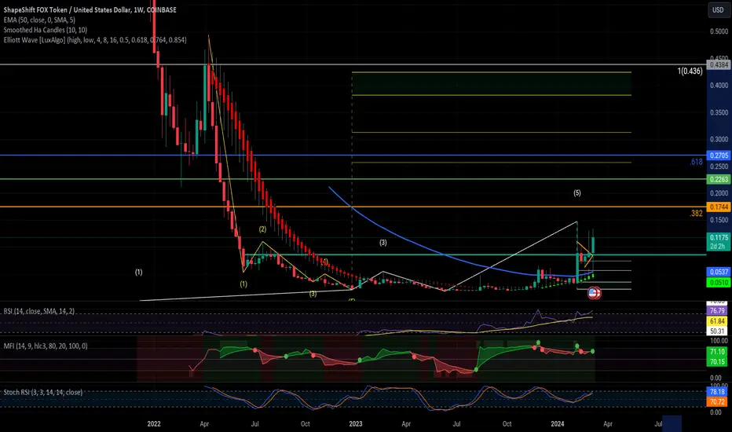Click the purple 76.79 RSI value label
Image resolution: width=732 pixels, height=432 pixels.
coord(717,311)
